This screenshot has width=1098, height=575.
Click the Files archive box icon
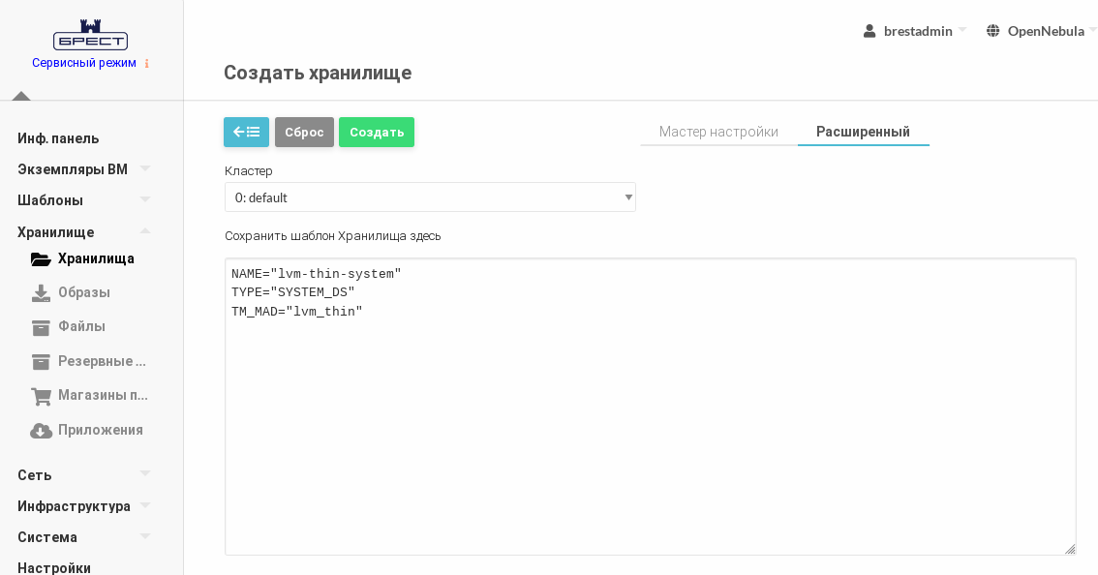41,327
